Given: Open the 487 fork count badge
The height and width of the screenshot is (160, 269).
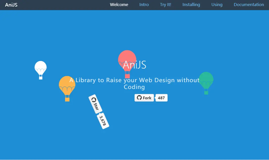Looking at the screenshot, I should tap(161, 98).
